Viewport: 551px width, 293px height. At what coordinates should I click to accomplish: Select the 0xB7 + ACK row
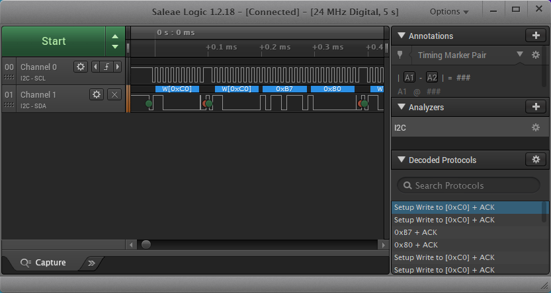tap(468, 232)
